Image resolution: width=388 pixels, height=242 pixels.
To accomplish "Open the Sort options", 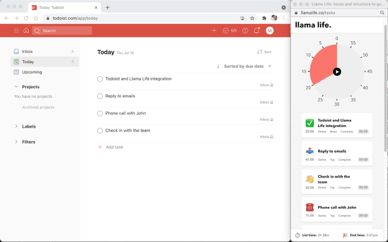I will tap(264, 52).
